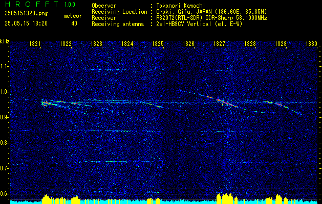The width and height of the screenshot is (322, 204).
Task: Click the 1327 time axis marker
Action: (x=219, y=43)
